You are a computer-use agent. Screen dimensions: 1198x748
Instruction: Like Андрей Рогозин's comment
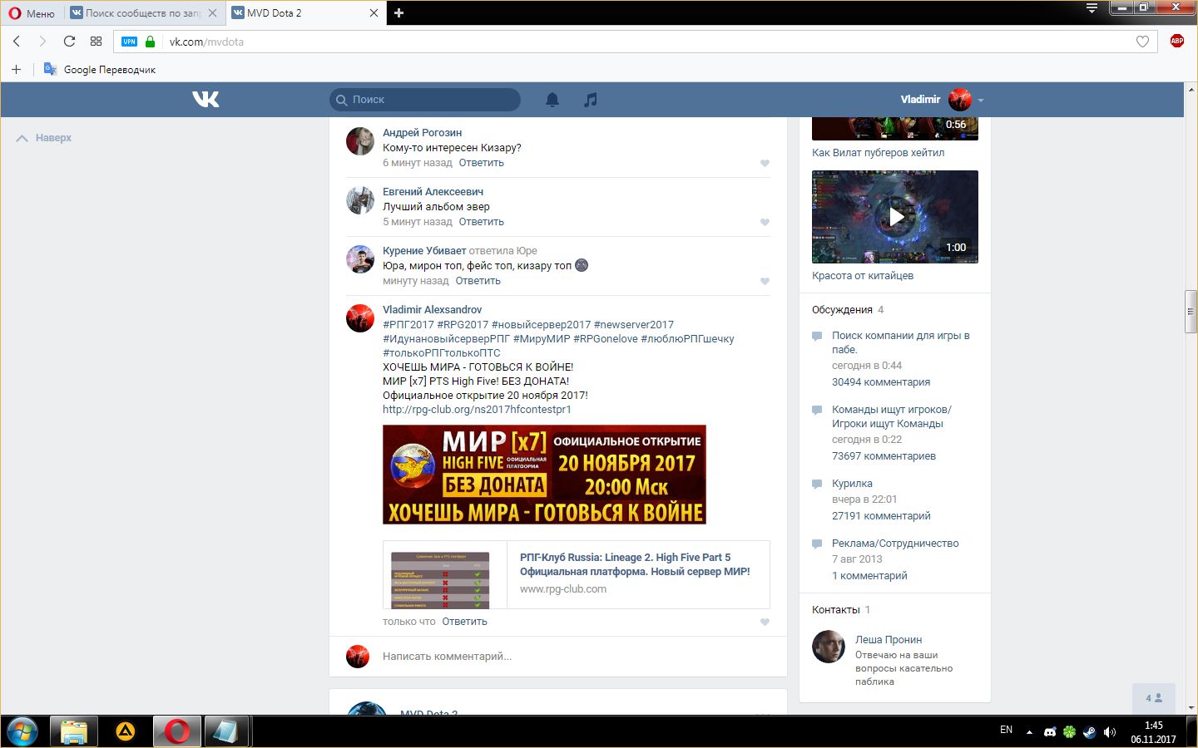(765, 163)
